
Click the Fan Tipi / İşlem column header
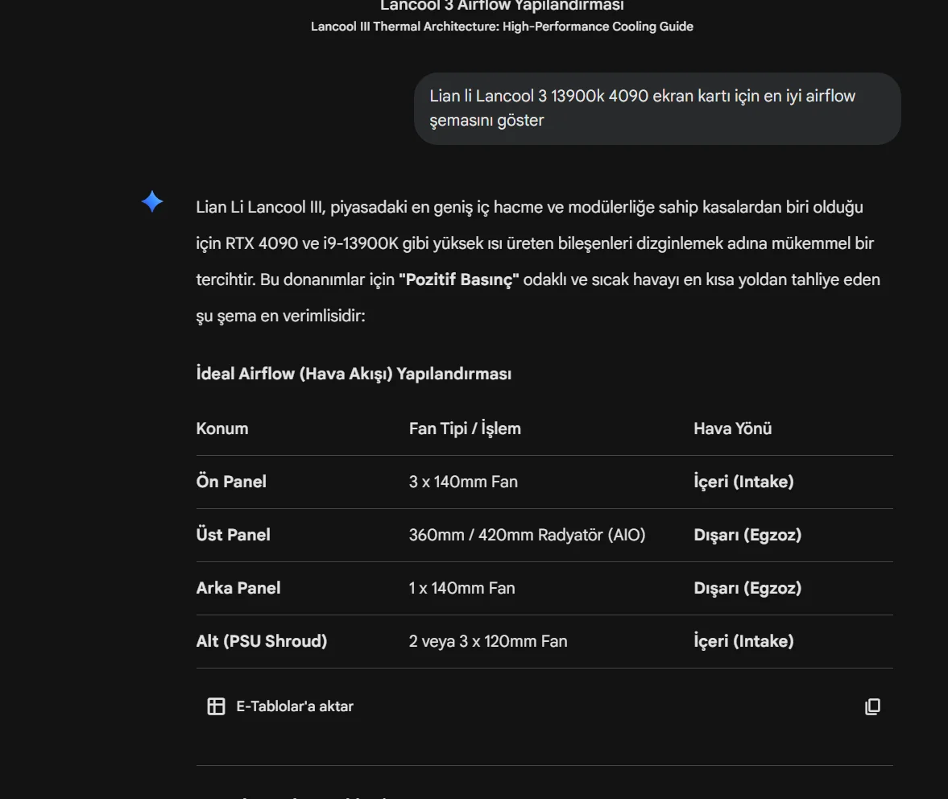[x=465, y=428]
